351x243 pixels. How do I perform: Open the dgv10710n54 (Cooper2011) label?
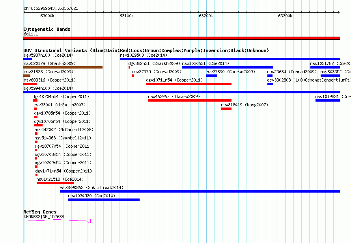click(63, 171)
